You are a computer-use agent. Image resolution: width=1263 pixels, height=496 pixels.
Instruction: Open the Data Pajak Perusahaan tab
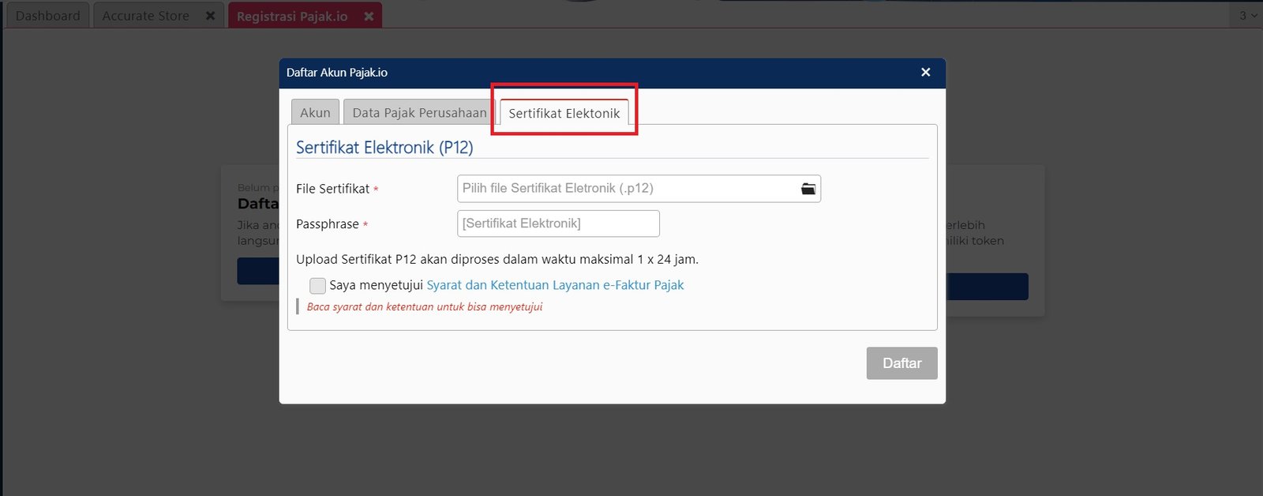tap(419, 113)
